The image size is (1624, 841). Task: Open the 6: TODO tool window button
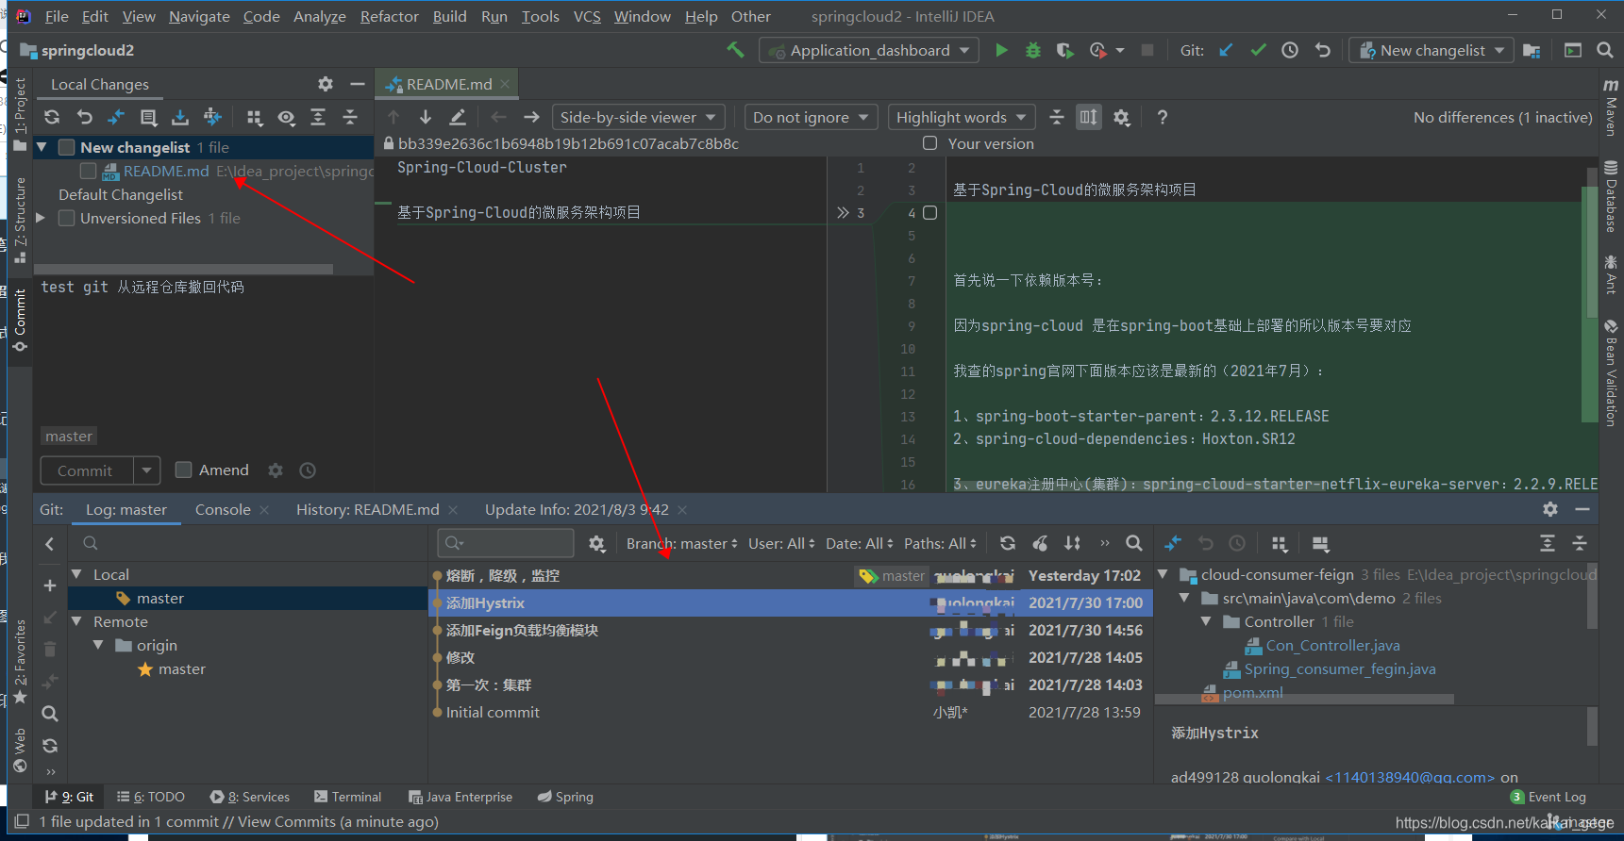(151, 797)
